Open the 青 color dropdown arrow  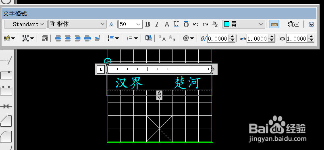tap(261, 24)
